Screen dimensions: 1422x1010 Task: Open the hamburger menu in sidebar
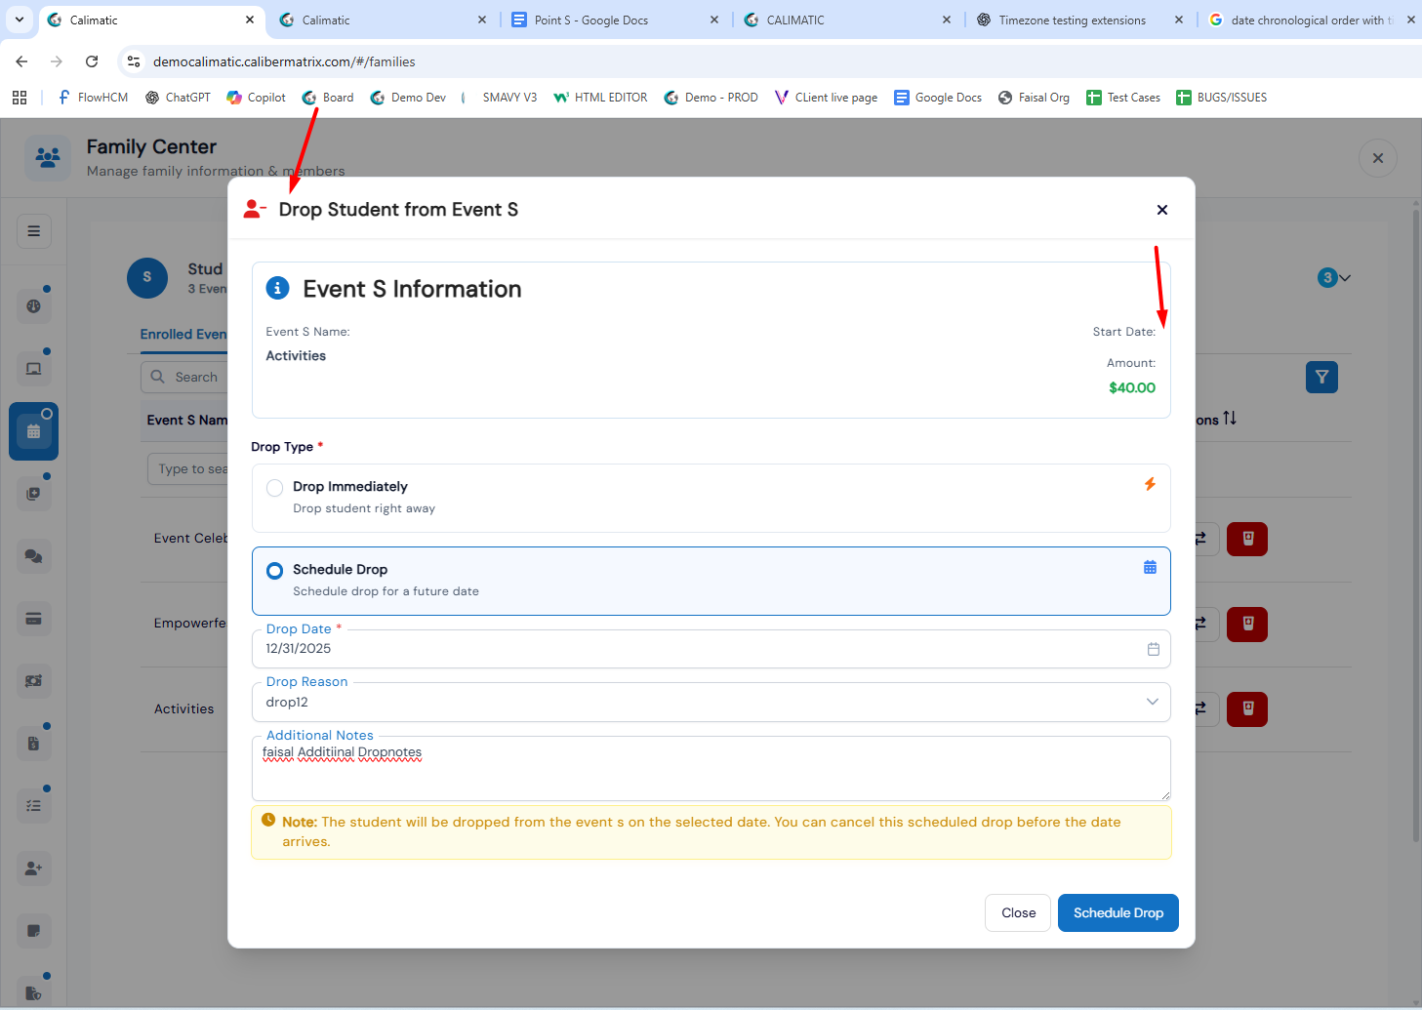[x=34, y=231]
